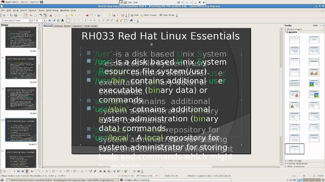
Task: Switch to the Handout tab
Action: point(77,26)
